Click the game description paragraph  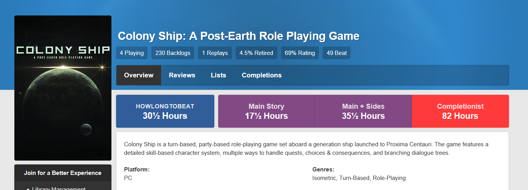306,149
